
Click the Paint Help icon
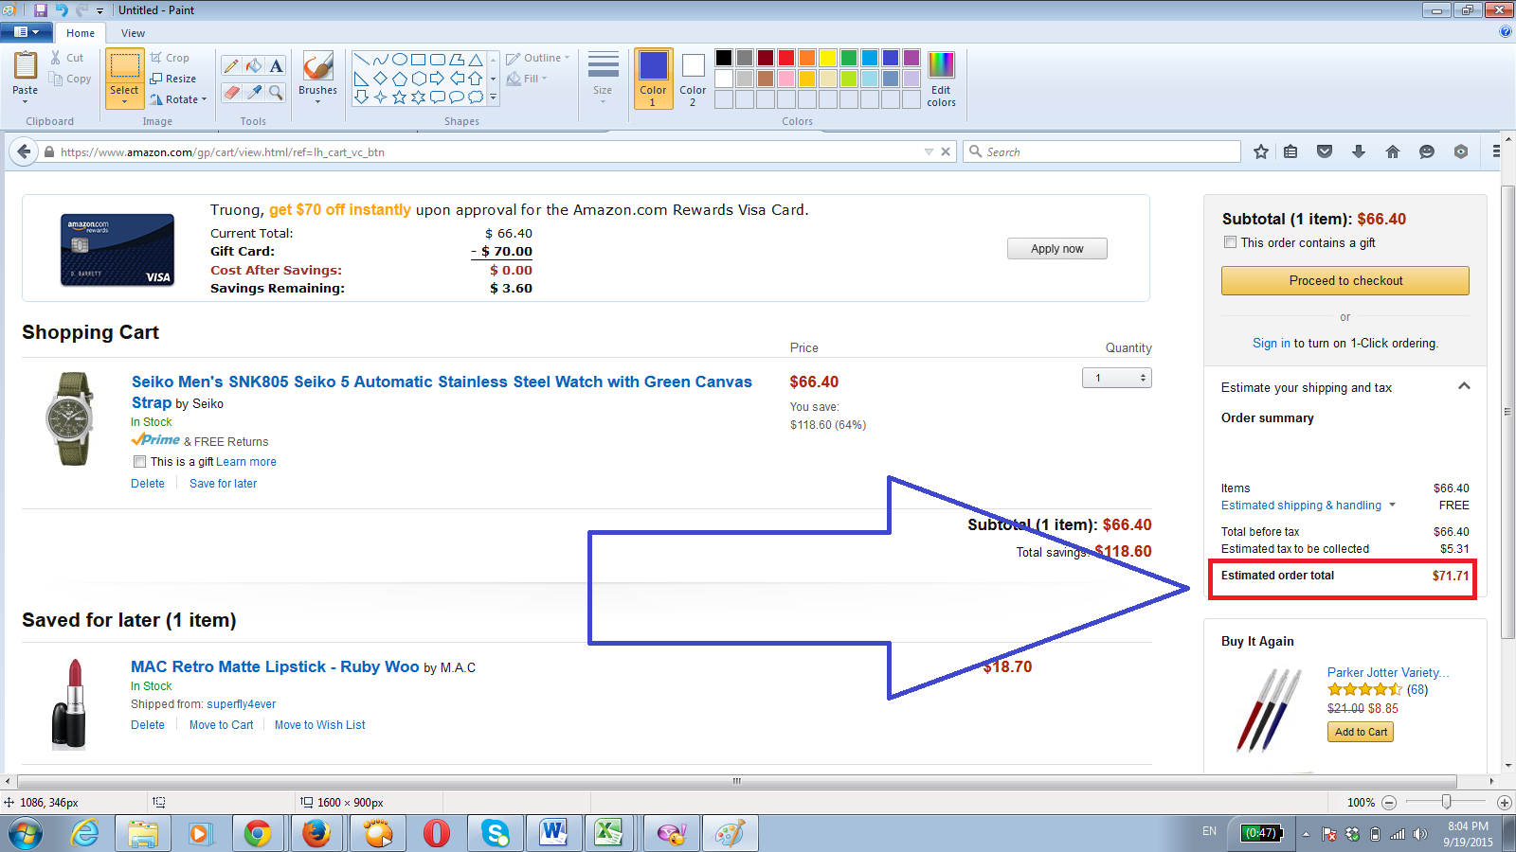coord(1505,32)
